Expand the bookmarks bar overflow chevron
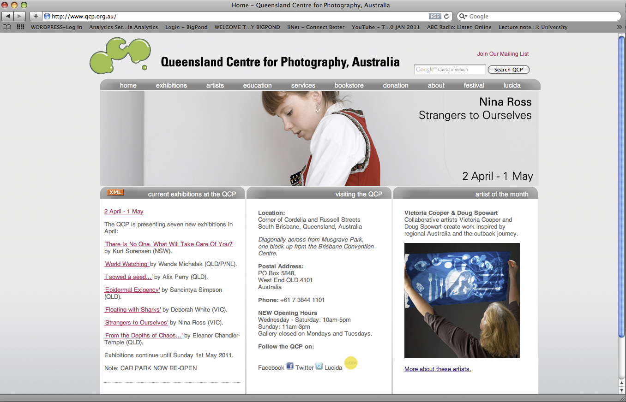 (x=619, y=27)
